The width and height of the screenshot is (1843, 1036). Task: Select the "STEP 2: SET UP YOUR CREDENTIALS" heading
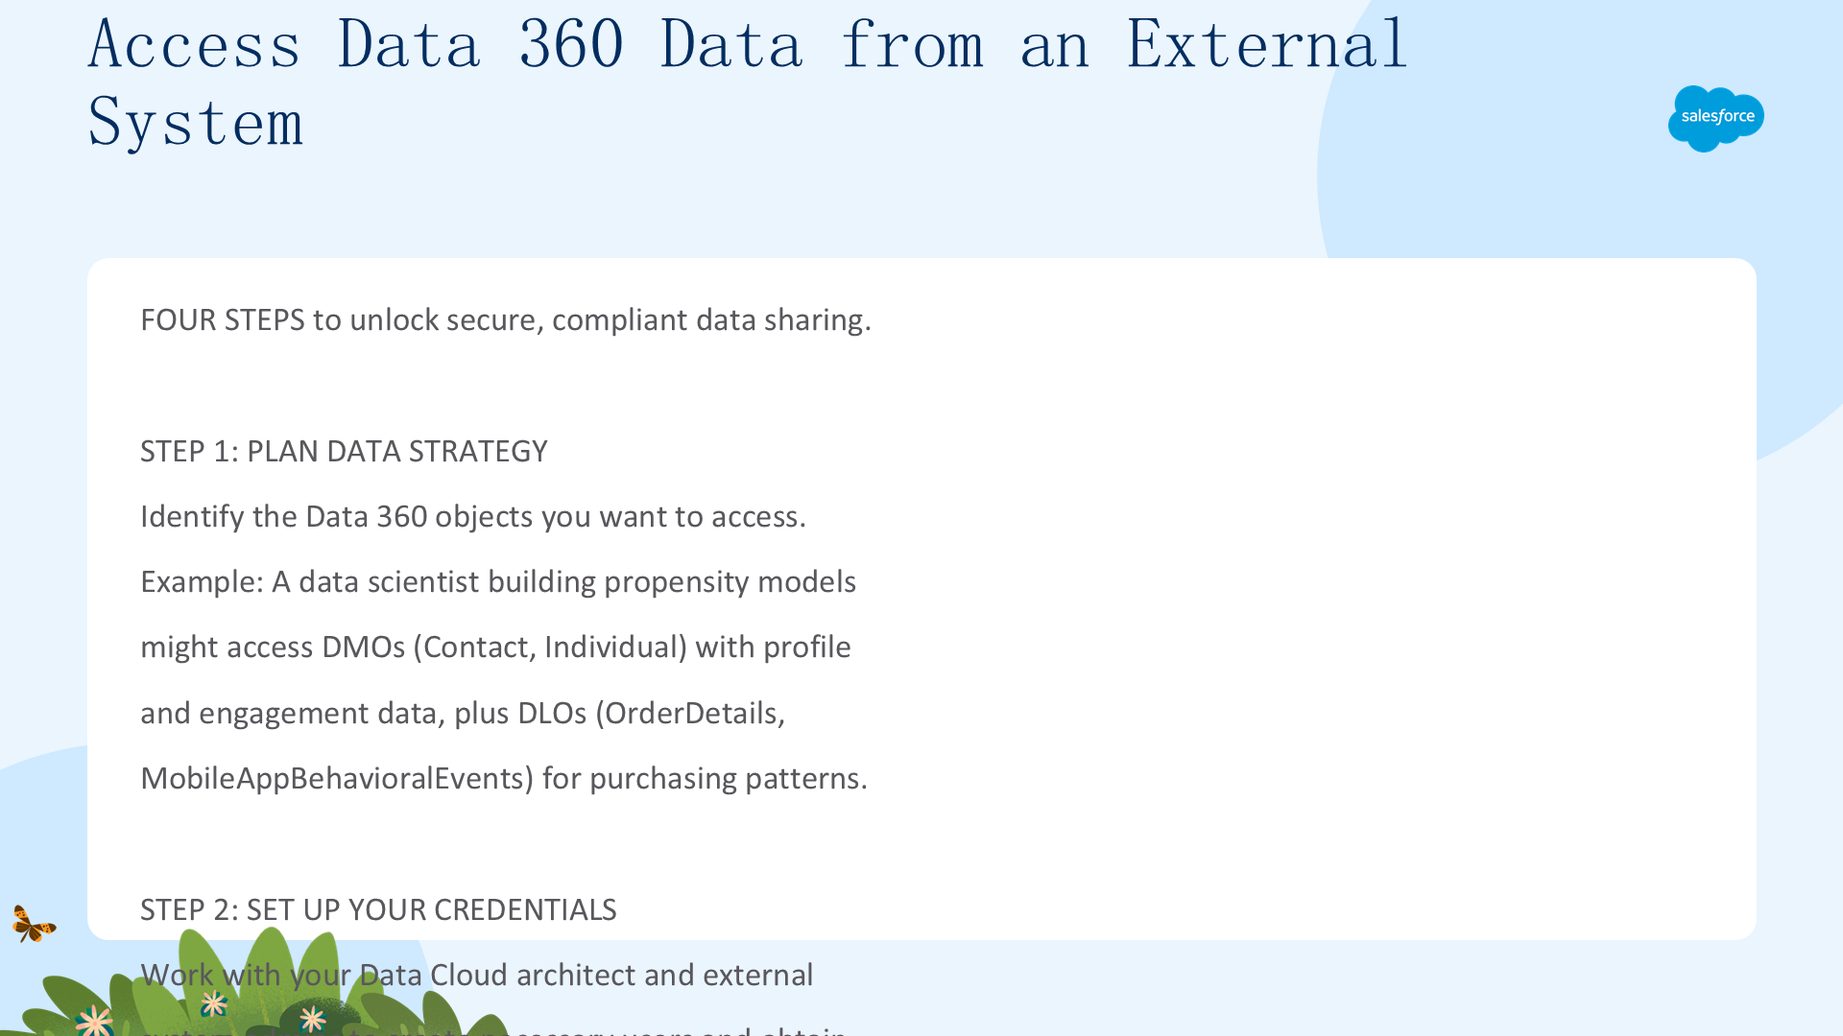[378, 909]
